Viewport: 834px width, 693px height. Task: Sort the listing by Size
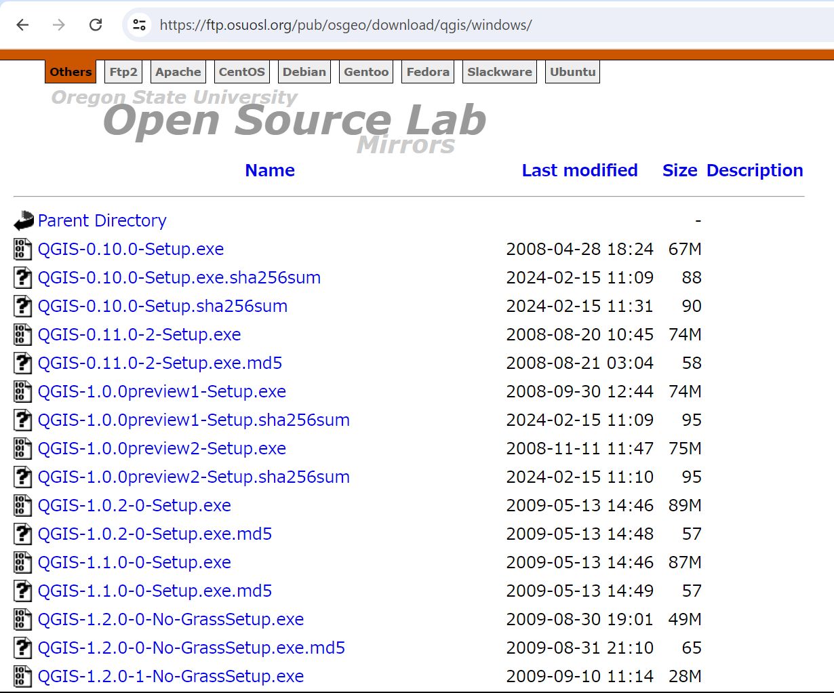pos(679,170)
